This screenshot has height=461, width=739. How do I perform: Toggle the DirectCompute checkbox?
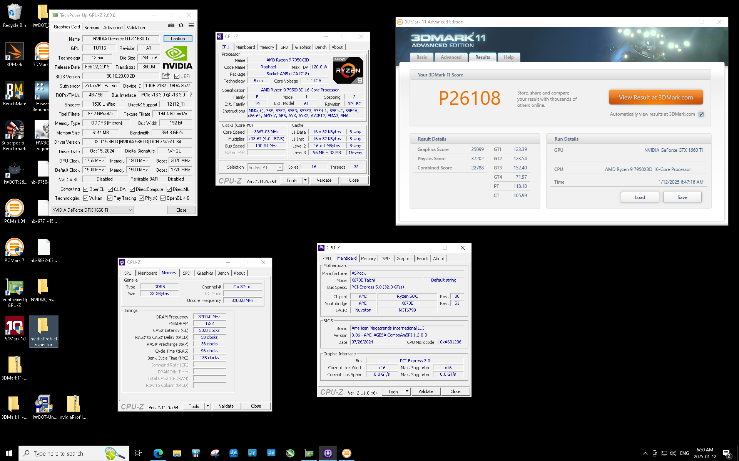pos(132,189)
